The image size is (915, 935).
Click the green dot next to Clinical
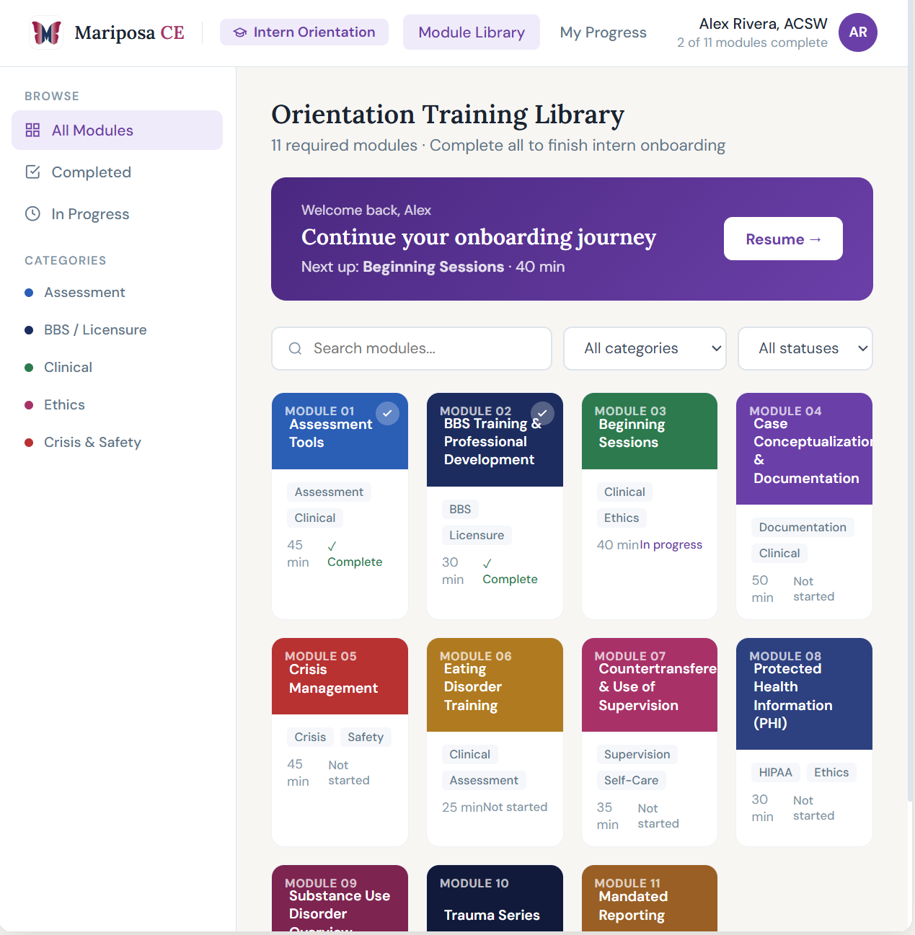coord(29,367)
